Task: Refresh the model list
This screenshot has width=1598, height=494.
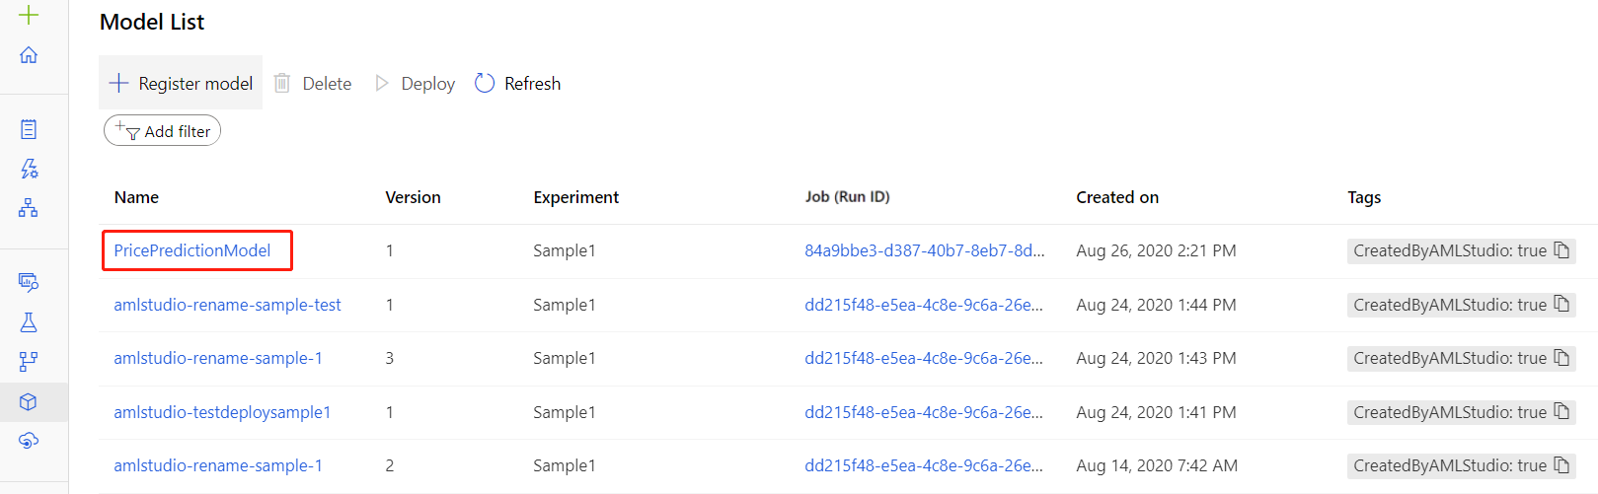Action: 518,84
